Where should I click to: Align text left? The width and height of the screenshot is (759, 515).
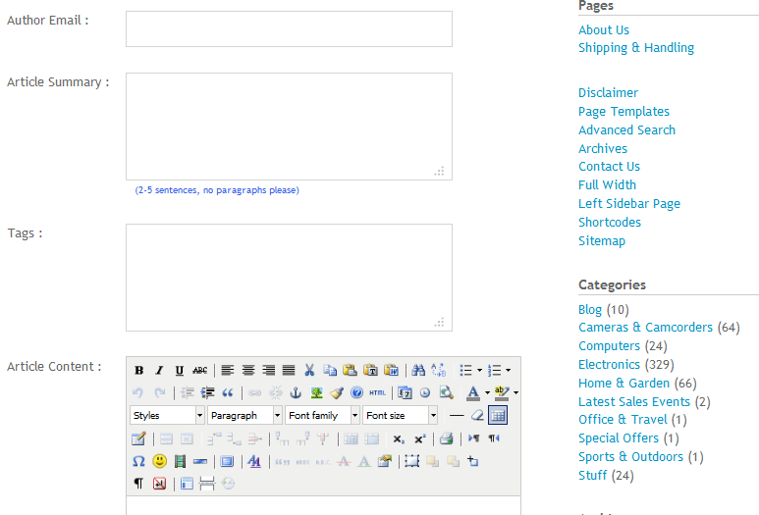(228, 371)
